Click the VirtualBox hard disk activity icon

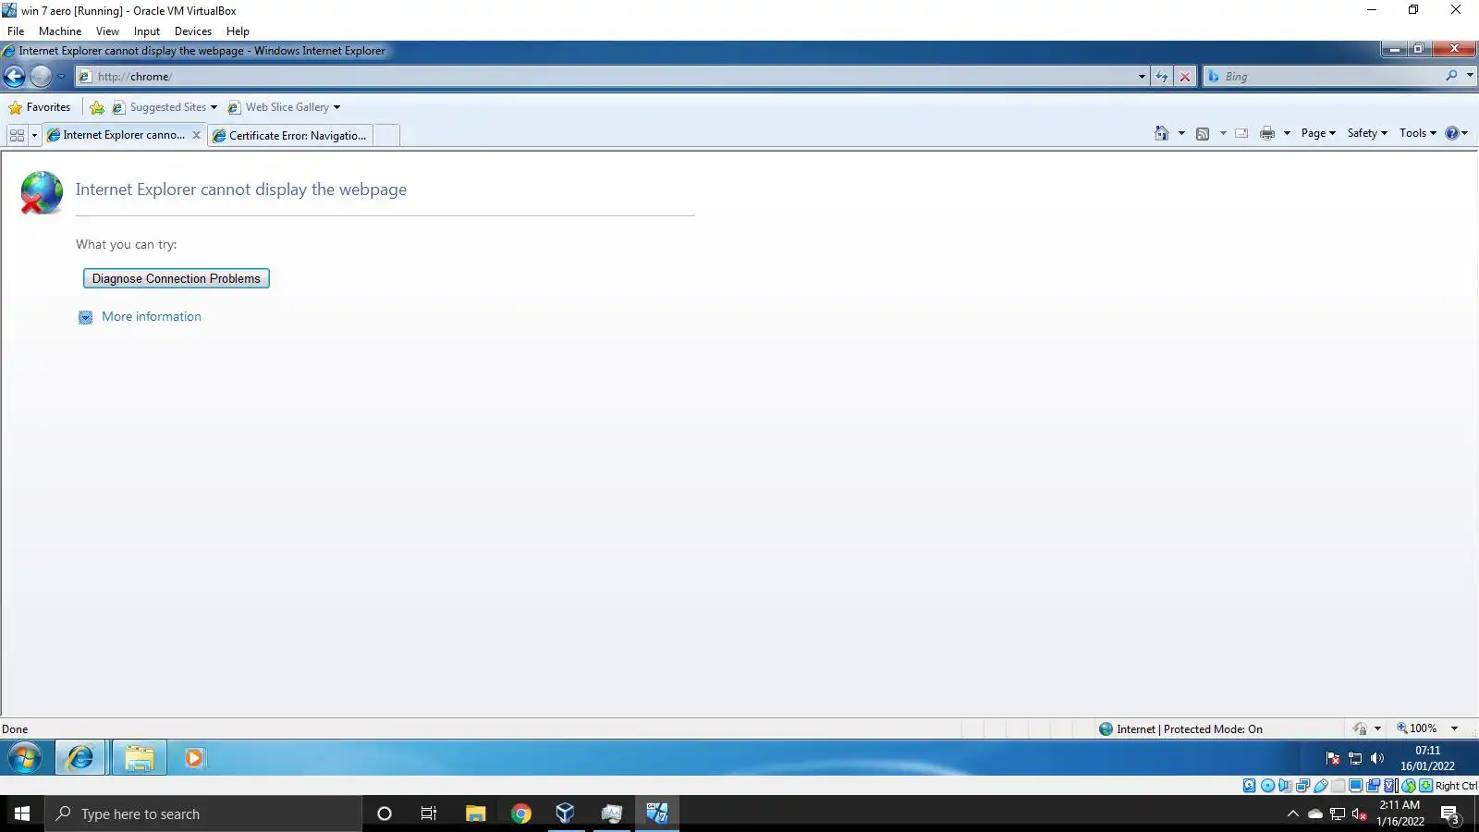(x=1250, y=786)
